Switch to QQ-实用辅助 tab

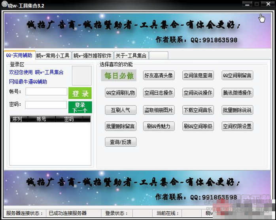[19, 55]
